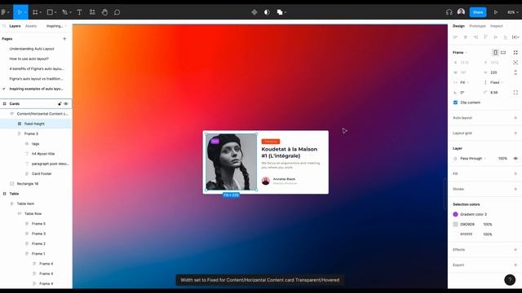Screen dimensions: 522x293
Task: Select the Text tool
Action: coord(79,12)
